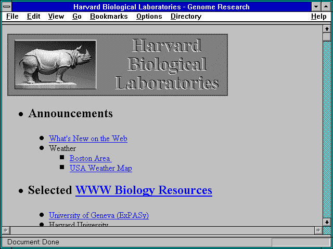Click the horizontal scrollbar left arrow
The width and height of the screenshot is (333, 249).
pyautogui.click(x=6, y=230)
